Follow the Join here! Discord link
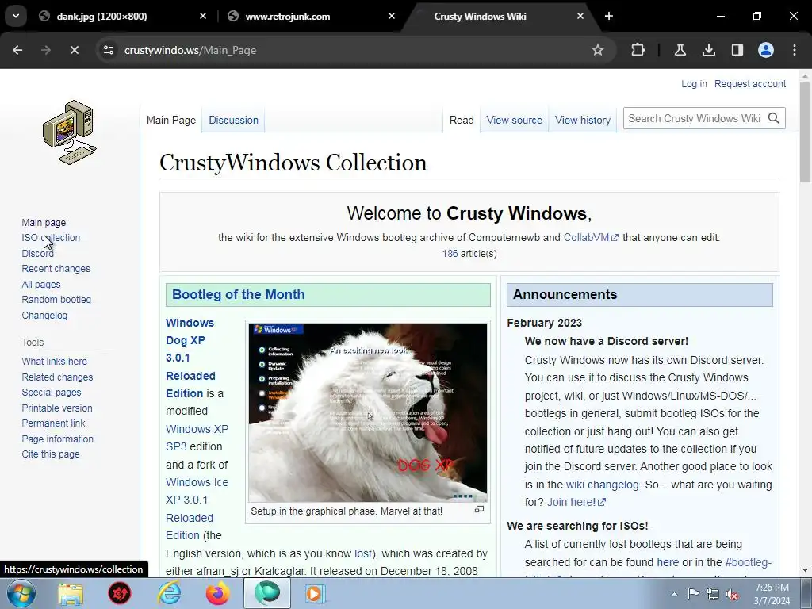The height and width of the screenshot is (609, 812). 576,502
